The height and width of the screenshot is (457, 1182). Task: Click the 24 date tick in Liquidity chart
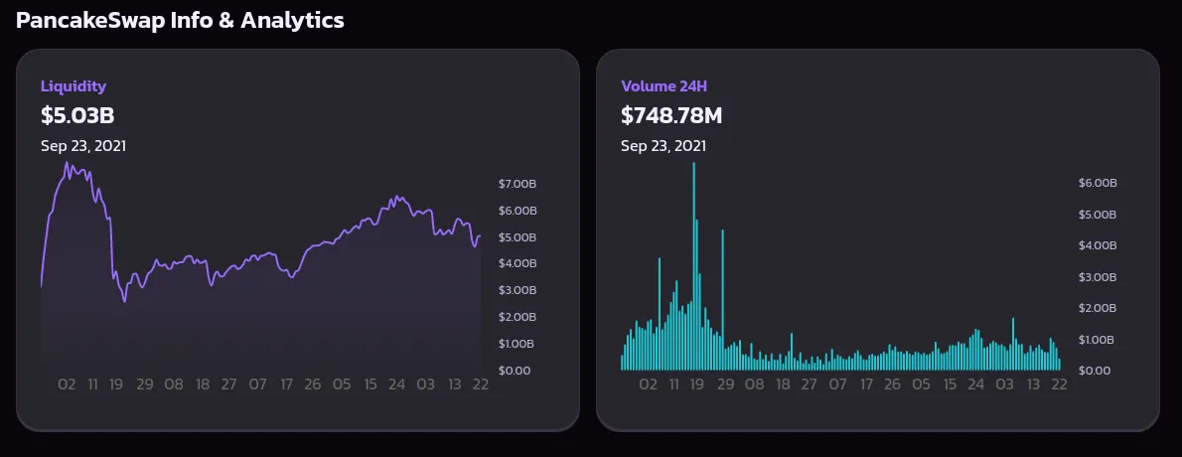[x=396, y=383]
